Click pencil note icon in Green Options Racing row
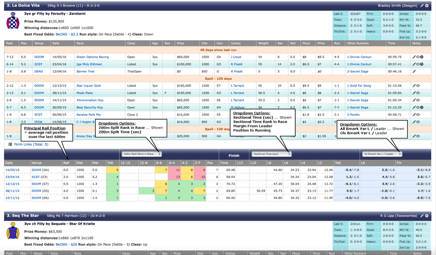The height and width of the screenshot is (255, 436). 414,57
